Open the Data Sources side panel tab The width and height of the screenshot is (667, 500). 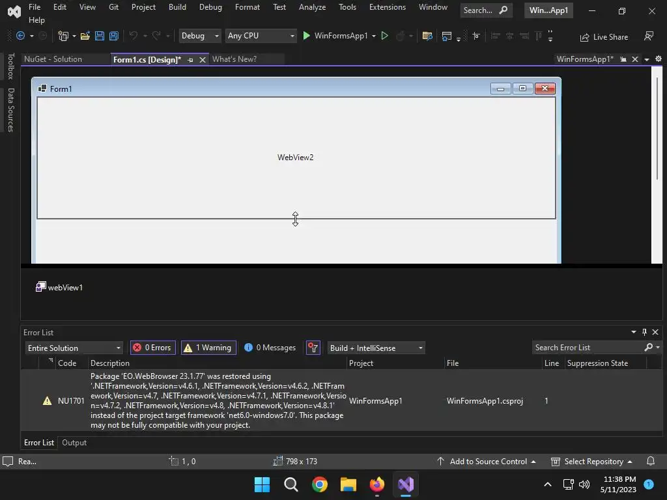tap(10, 110)
